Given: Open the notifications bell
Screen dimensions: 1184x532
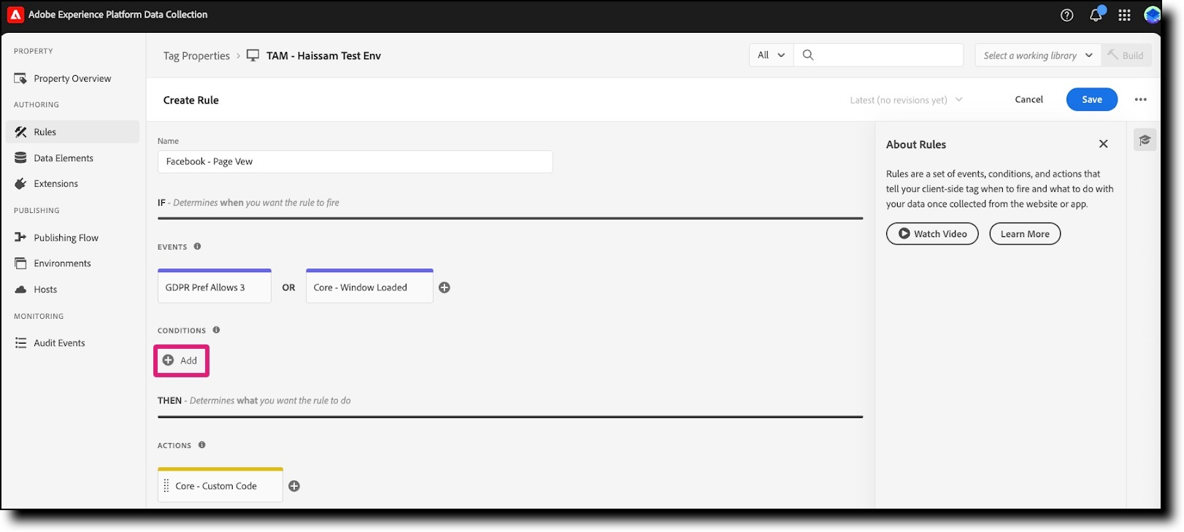Looking at the screenshot, I should (x=1096, y=15).
